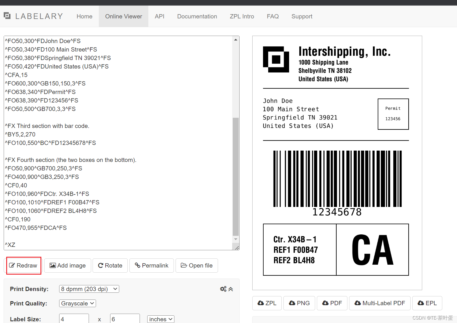Click the ^FO50,500^GB700,3,3^FS line
This screenshot has height=323, width=457.
(40, 109)
